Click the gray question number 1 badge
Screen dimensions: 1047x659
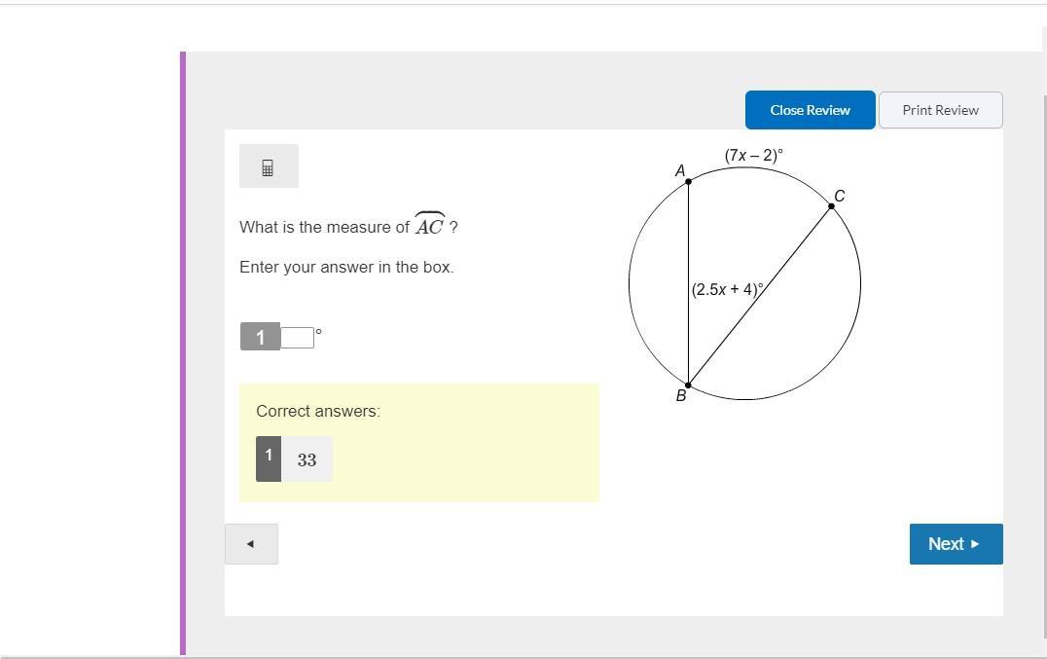click(x=260, y=338)
